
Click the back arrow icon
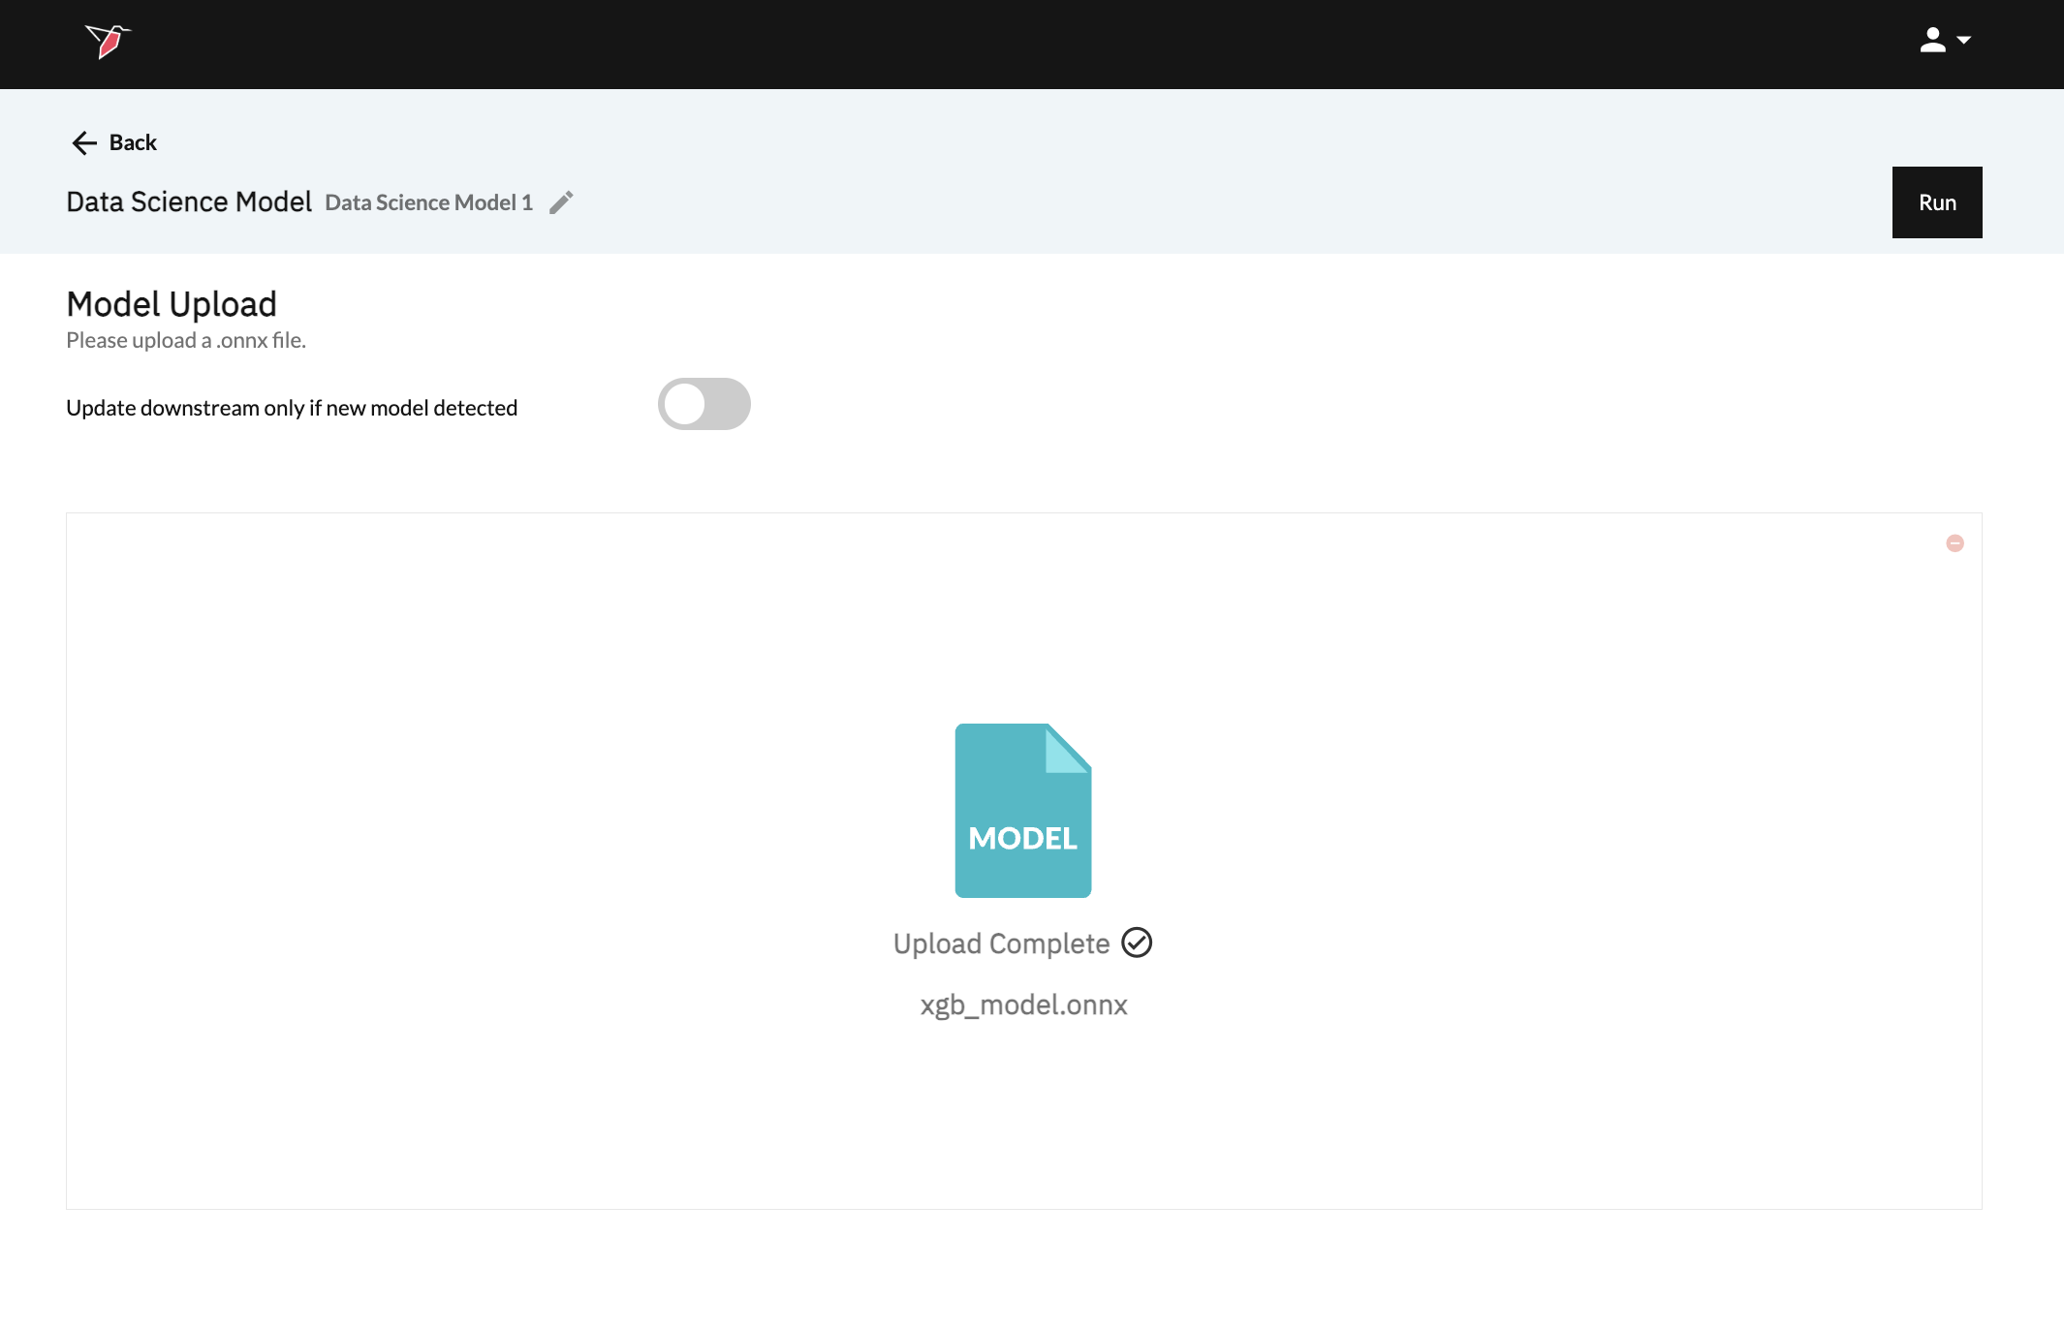coord(84,143)
